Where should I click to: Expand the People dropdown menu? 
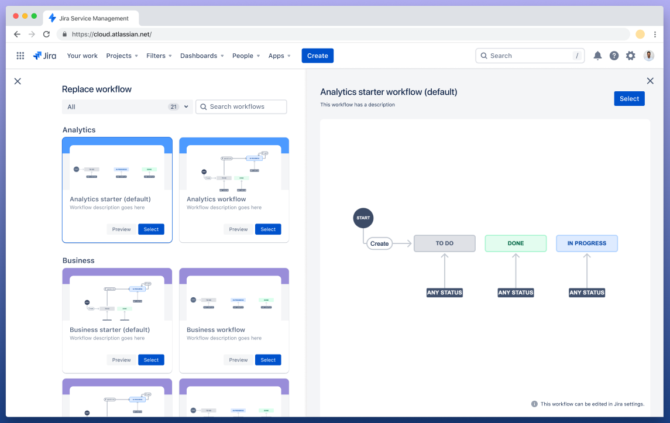point(246,56)
